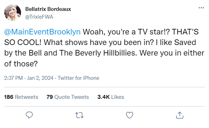
Task: Click the 2:37 PM timestamp
Action: click(x=13, y=78)
